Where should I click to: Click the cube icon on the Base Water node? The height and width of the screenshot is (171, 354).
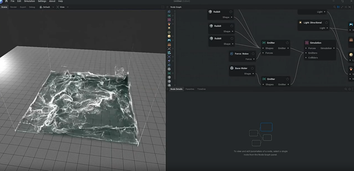232,68
